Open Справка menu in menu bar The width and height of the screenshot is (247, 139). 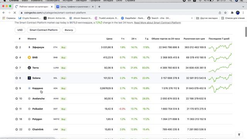coord(130,1)
